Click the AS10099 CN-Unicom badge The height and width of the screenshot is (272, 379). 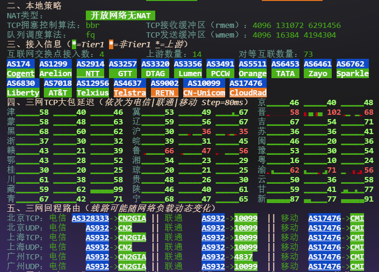(x=204, y=88)
